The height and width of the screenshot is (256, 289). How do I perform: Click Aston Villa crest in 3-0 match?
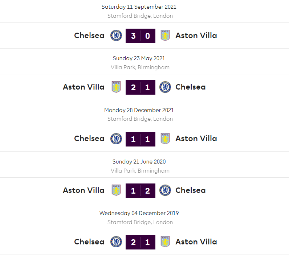click(165, 36)
